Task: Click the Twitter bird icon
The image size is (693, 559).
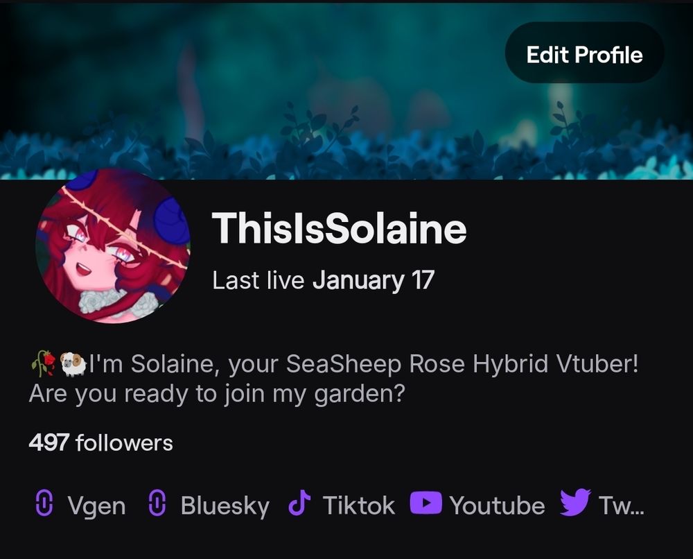Action: 575,502
